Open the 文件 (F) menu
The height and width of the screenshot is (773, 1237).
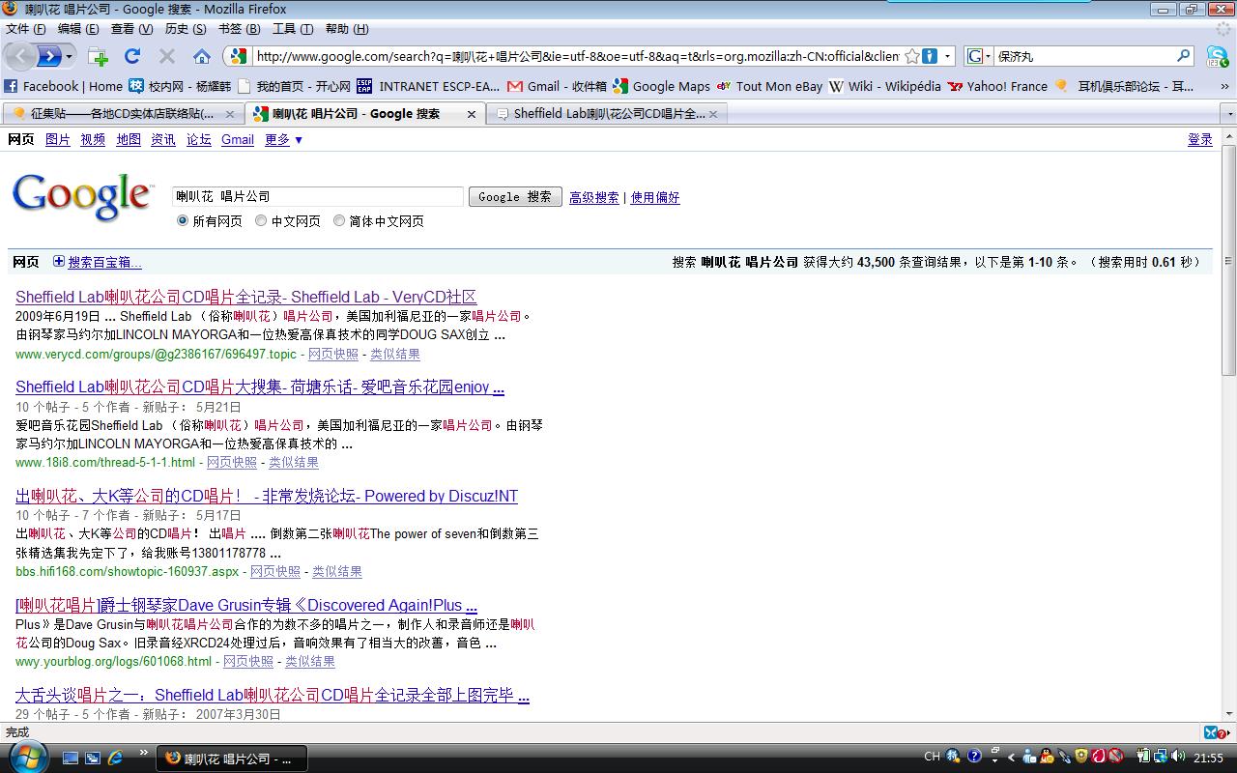[25, 29]
